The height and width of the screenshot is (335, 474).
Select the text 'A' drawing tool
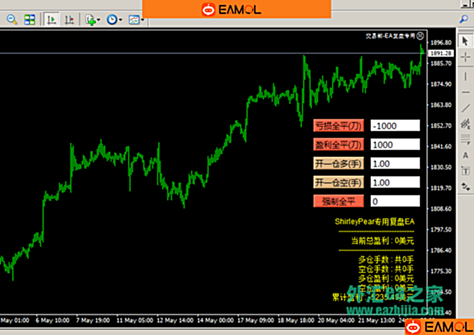(466, 155)
